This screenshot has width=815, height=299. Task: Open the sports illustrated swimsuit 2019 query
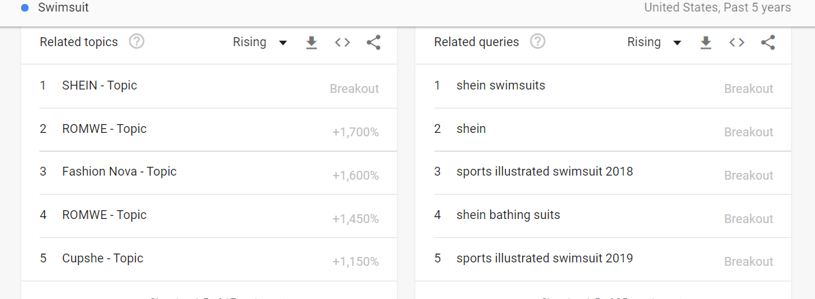coord(604,259)
